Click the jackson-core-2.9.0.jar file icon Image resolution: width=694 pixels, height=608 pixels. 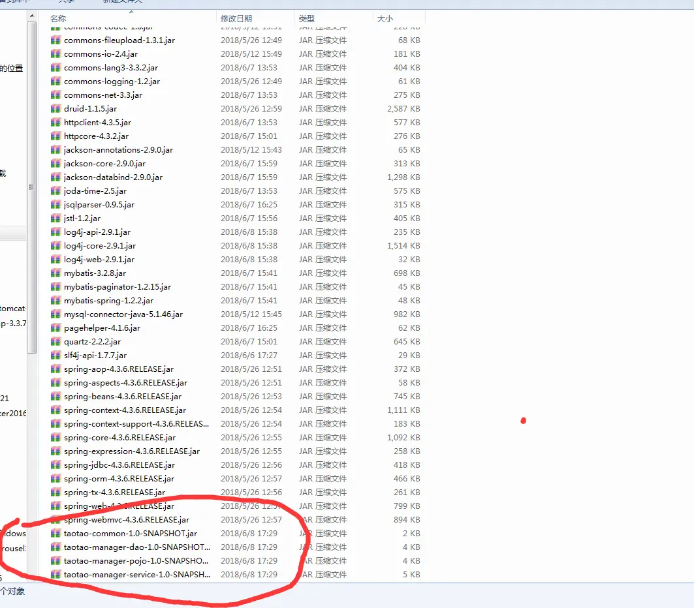55,164
